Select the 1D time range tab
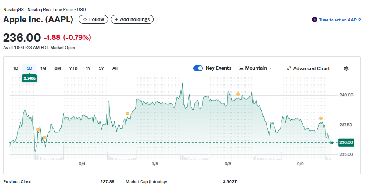 [x=16, y=68]
